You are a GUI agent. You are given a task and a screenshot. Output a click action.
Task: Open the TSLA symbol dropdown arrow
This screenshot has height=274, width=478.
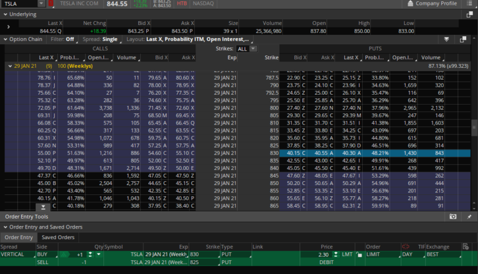[x=41, y=3]
